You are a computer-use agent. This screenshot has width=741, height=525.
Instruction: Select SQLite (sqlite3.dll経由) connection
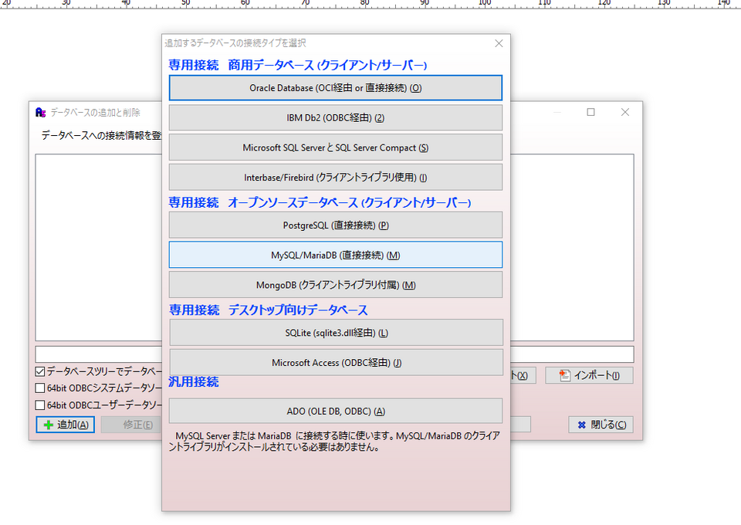point(336,333)
